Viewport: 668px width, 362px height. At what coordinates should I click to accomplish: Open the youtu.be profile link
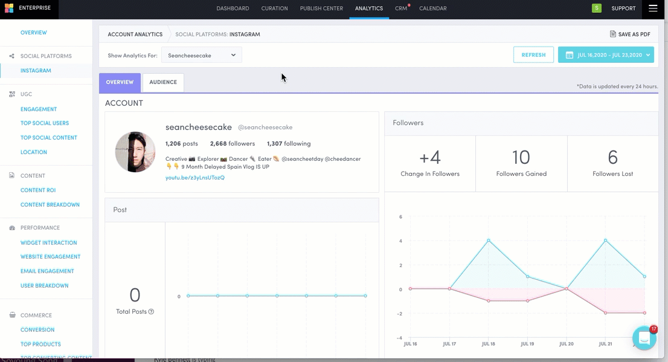tap(195, 178)
